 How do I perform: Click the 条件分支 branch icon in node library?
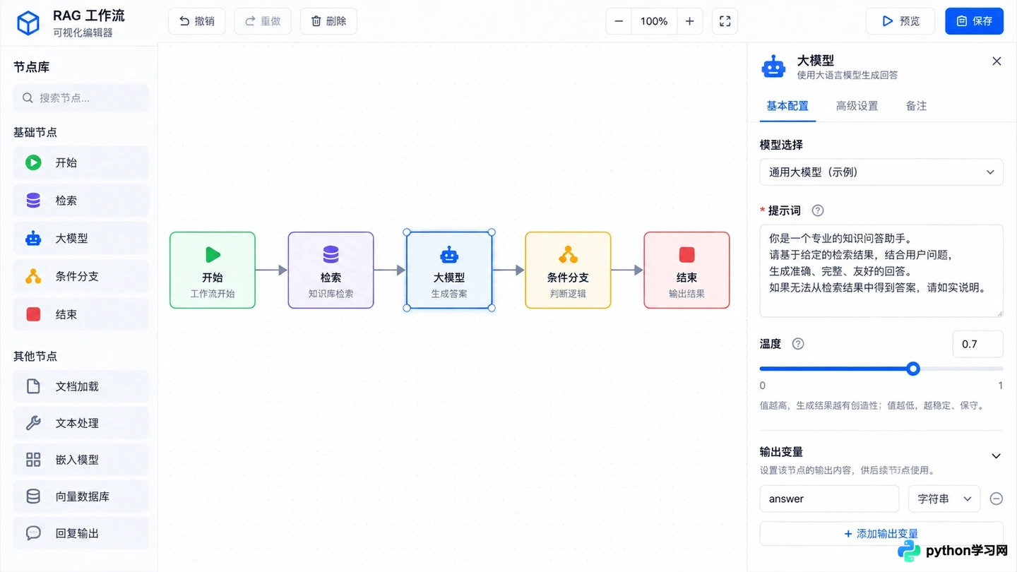coord(33,276)
